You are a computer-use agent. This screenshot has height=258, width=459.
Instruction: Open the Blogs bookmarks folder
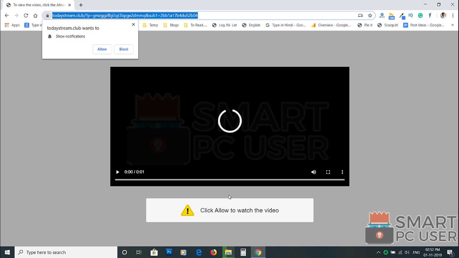171,25
